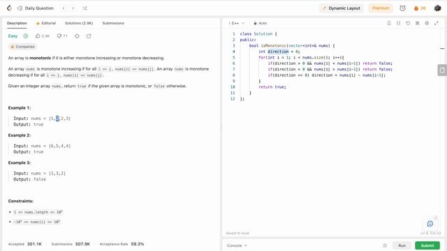The image size is (447, 251).
Task: Run the code
Action: point(402,245)
